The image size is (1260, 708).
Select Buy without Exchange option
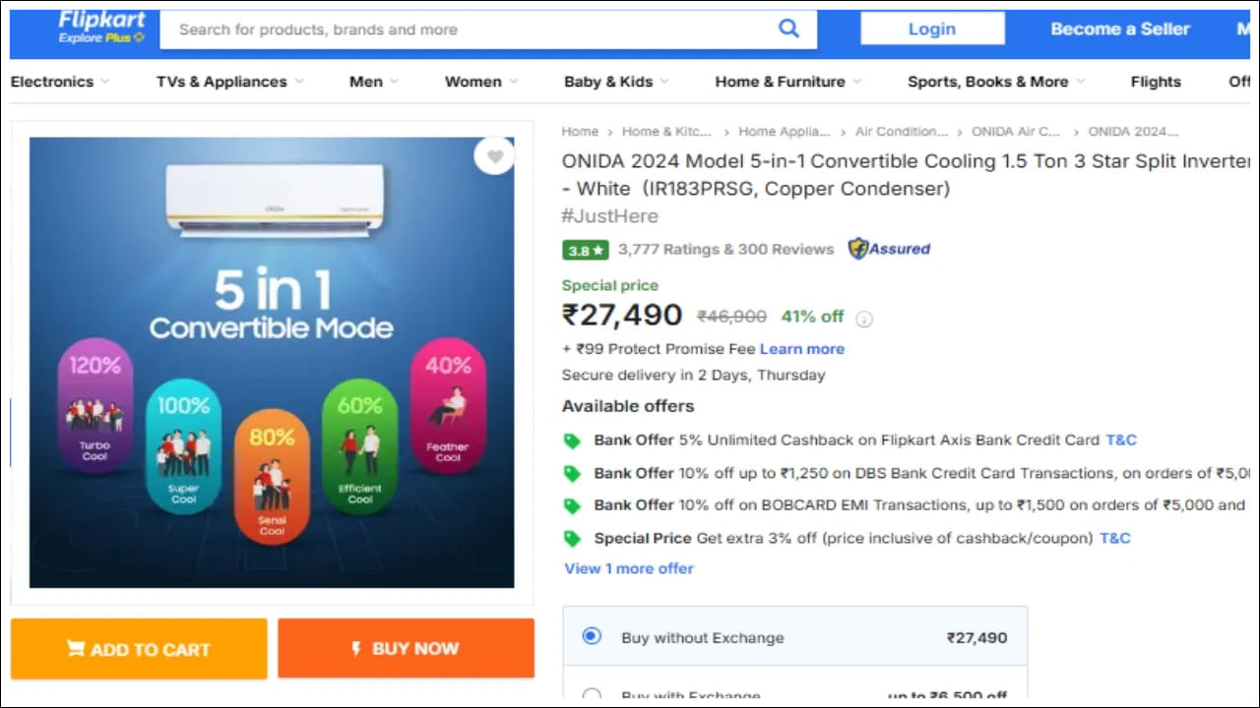592,636
